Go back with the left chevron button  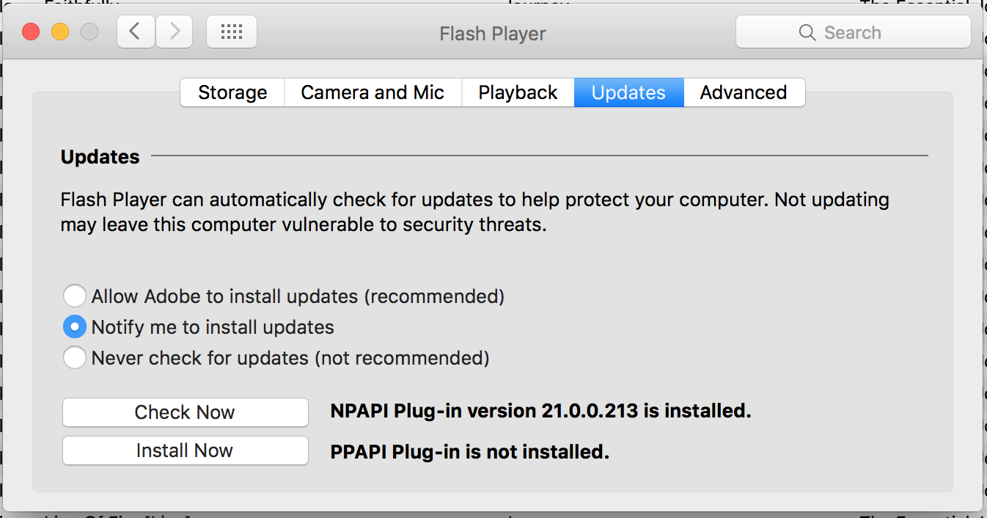[x=136, y=32]
